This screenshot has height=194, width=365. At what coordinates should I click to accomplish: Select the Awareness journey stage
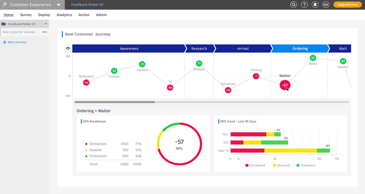click(x=129, y=49)
